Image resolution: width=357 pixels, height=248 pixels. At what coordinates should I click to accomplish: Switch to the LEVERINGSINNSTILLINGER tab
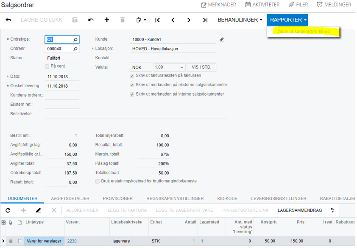tap(279, 198)
